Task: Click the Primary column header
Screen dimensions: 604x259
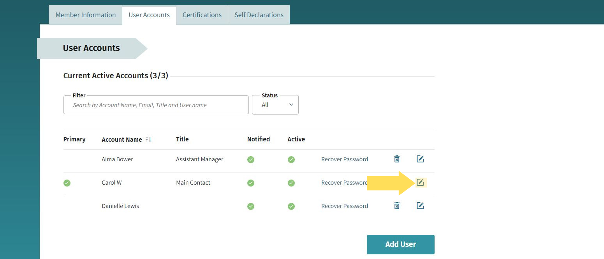Action: [x=74, y=139]
